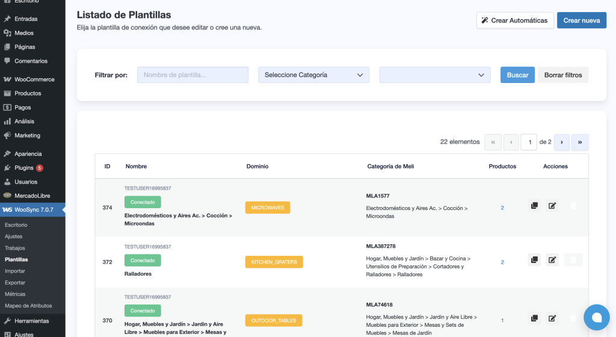This screenshot has width=616, height=337.
Task: Go to previous page of templates
Action: point(511,142)
